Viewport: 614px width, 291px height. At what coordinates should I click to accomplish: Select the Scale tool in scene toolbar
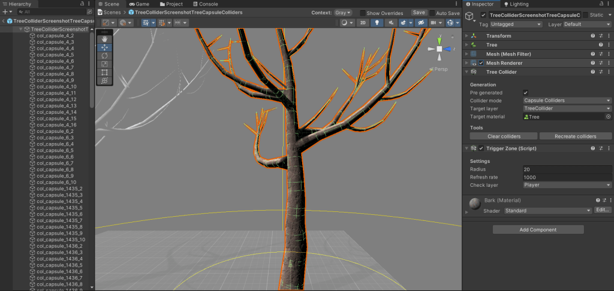tap(105, 63)
